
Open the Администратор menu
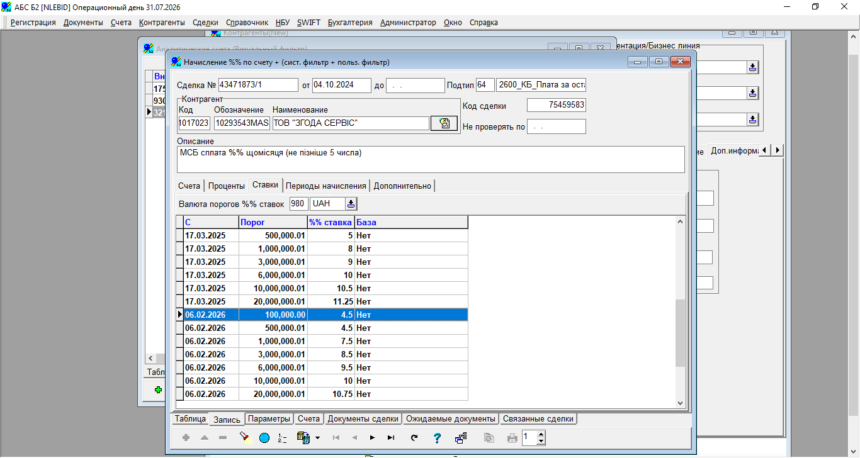click(408, 23)
